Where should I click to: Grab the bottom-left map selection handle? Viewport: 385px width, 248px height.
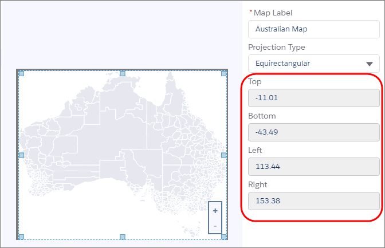tap(21, 237)
